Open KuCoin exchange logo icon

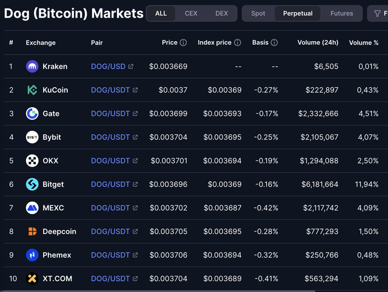32,90
